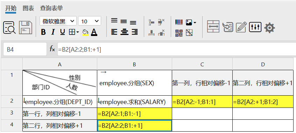
Task: Open font size dropdown showing 10
Action: (90, 21)
